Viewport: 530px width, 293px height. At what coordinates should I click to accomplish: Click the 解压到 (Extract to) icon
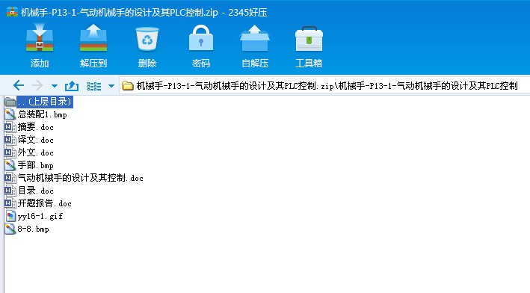click(x=93, y=38)
